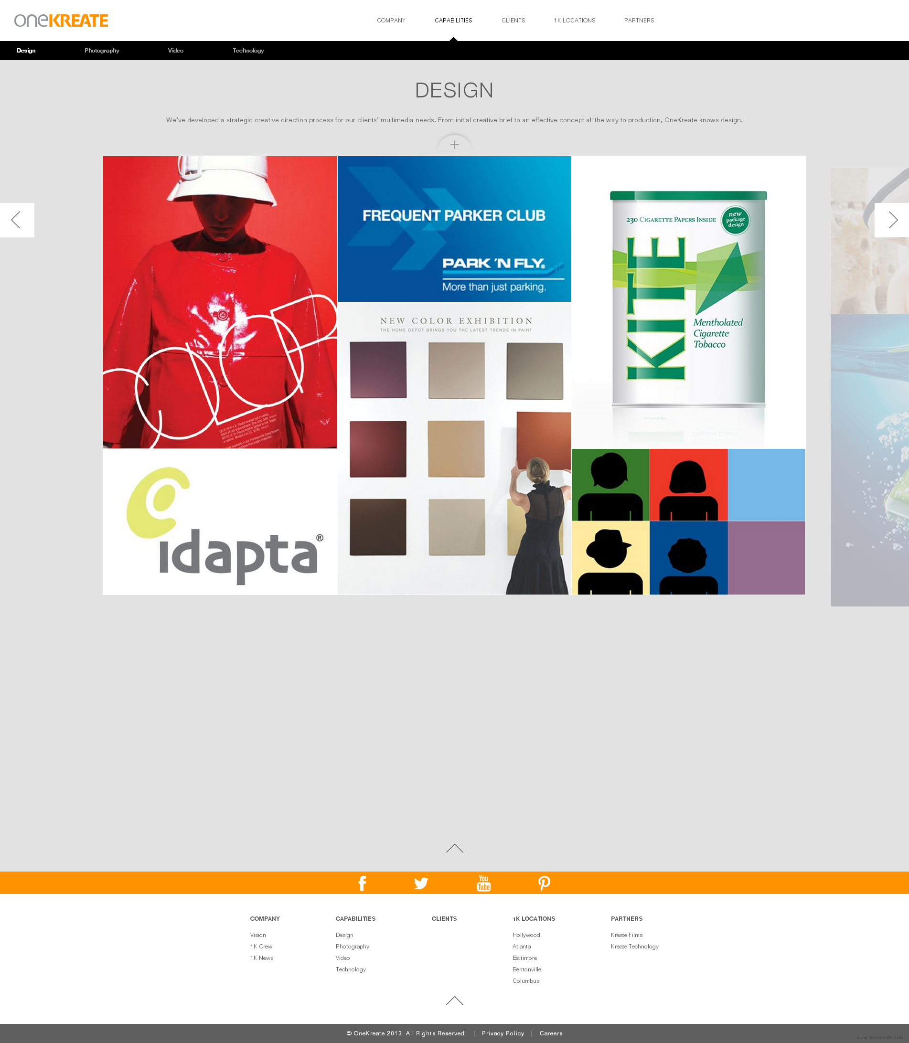Open the Hollywood location link
Viewport: 909px width, 1043px height.
pyautogui.click(x=526, y=935)
